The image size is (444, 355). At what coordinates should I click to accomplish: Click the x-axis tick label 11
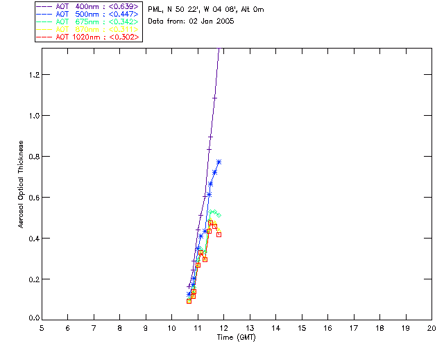(x=198, y=328)
